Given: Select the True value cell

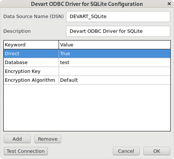Looking at the screenshot, I should (115, 54).
